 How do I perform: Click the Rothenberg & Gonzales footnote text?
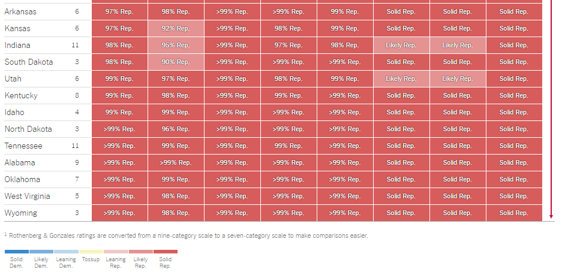187,236
